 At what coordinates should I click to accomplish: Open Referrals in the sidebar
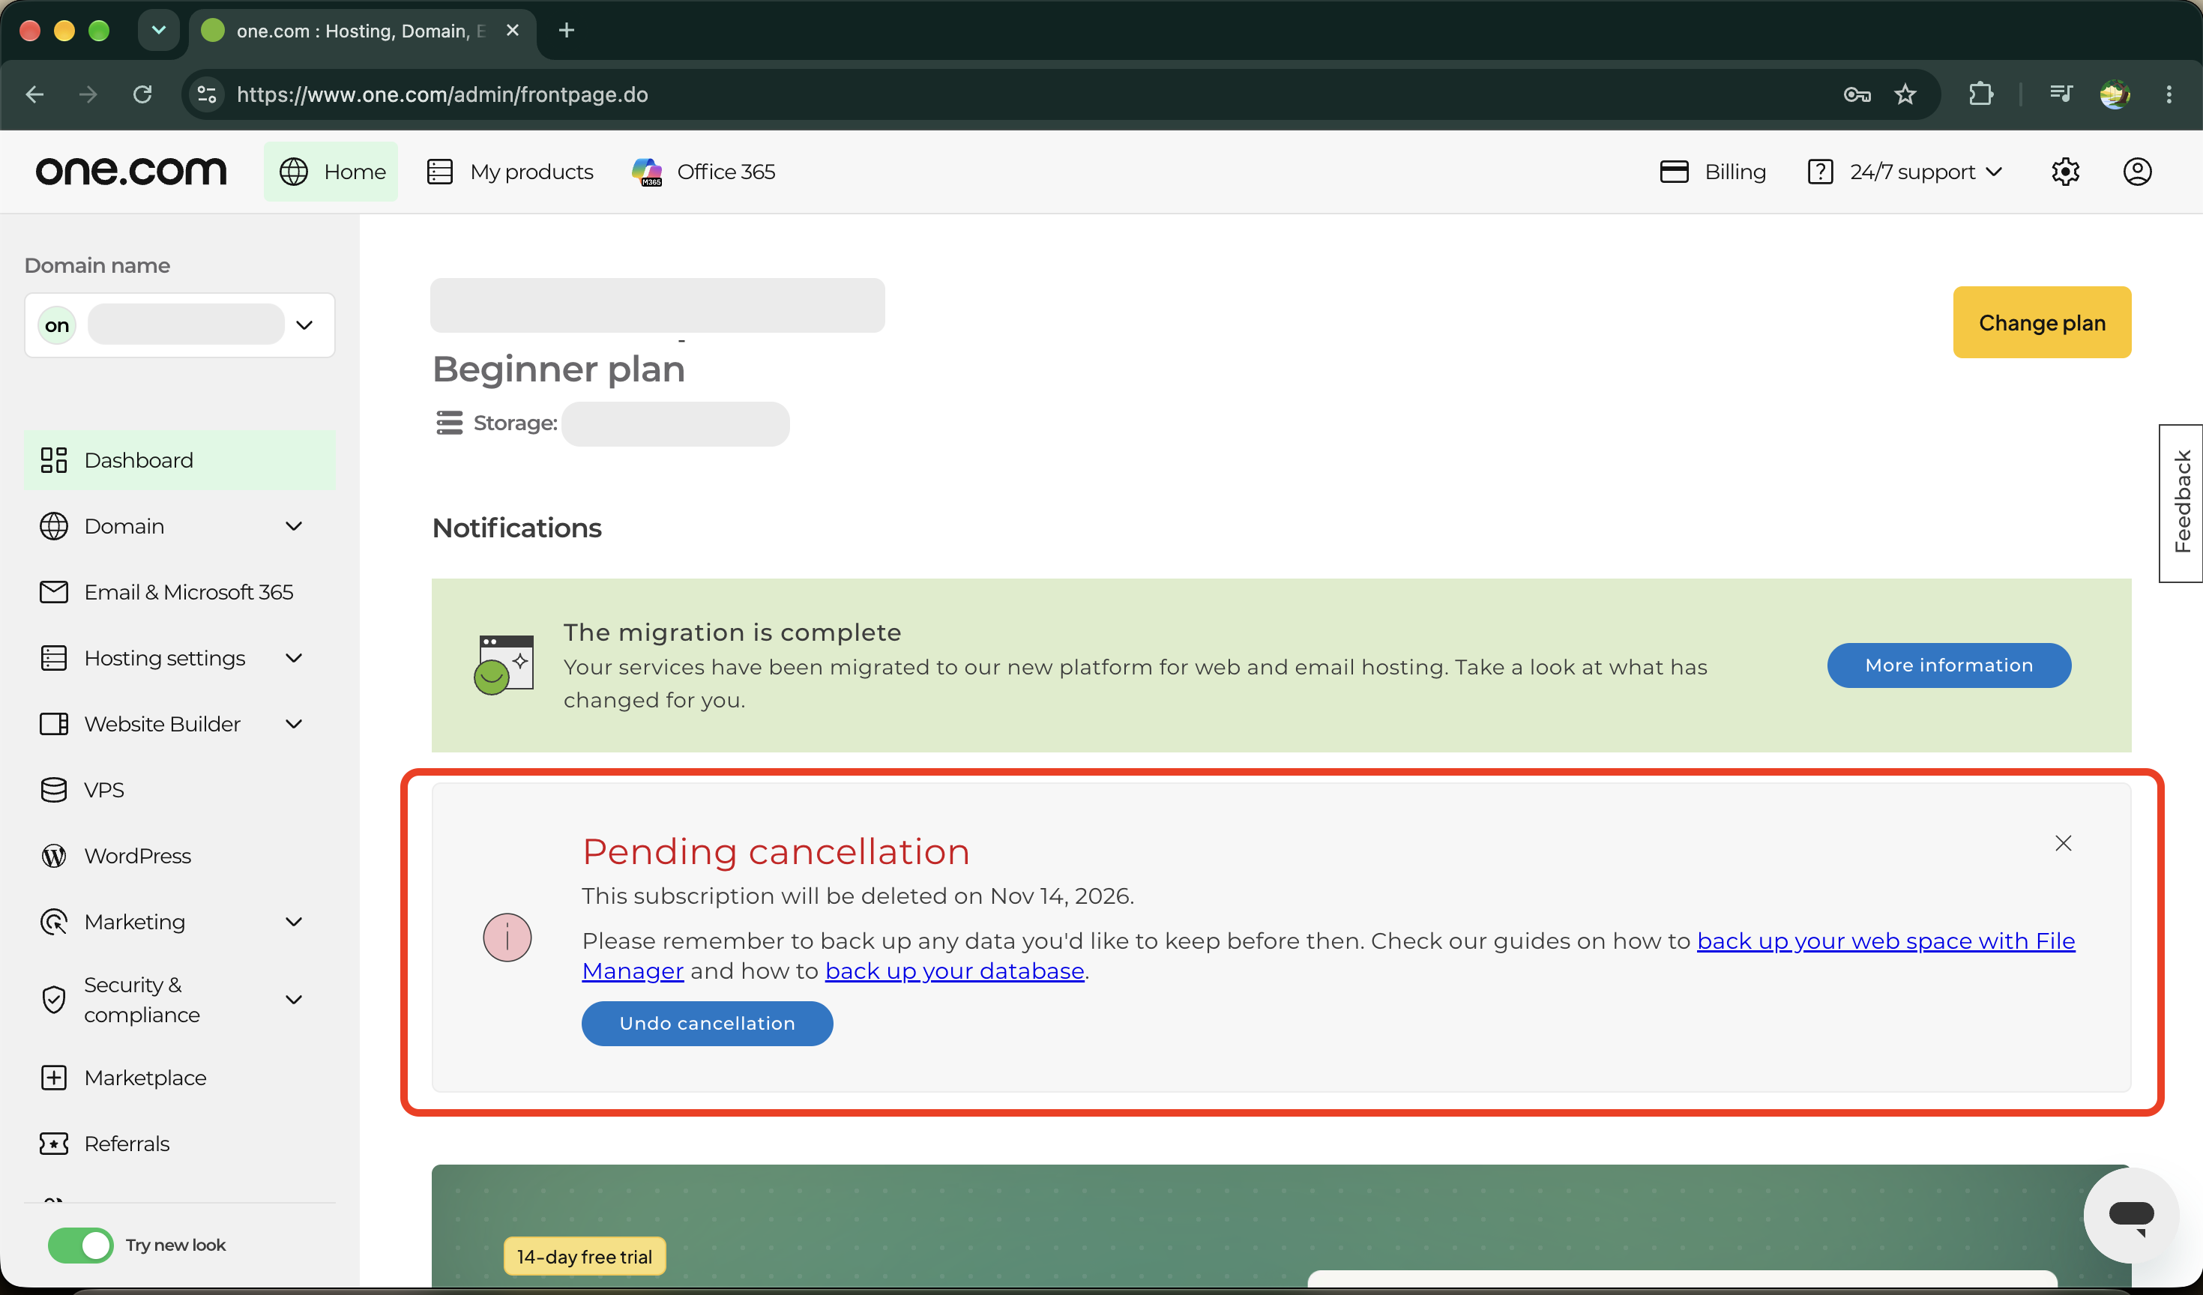[x=179, y=1144]
